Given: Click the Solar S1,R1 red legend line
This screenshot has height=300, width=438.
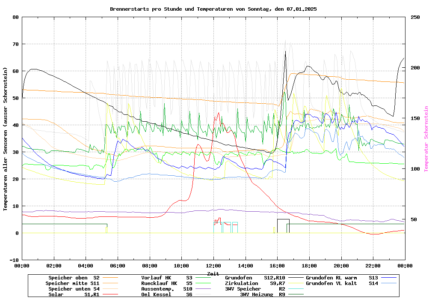Looking at the screenshot, I should (x=110, y=294).
